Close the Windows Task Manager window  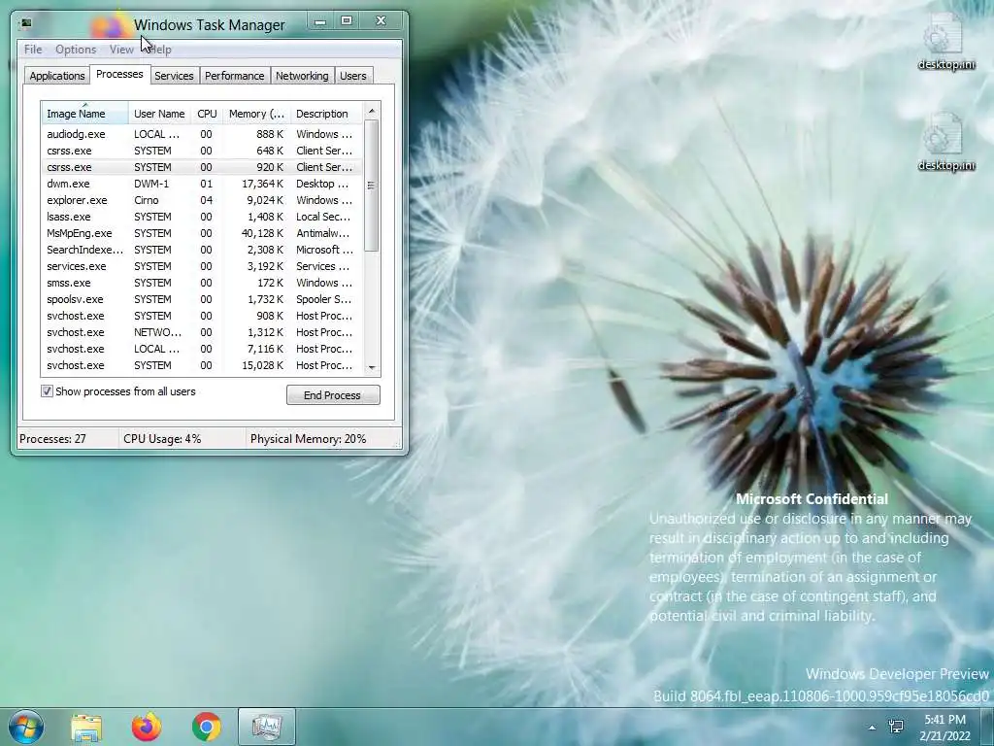point(381,21)
